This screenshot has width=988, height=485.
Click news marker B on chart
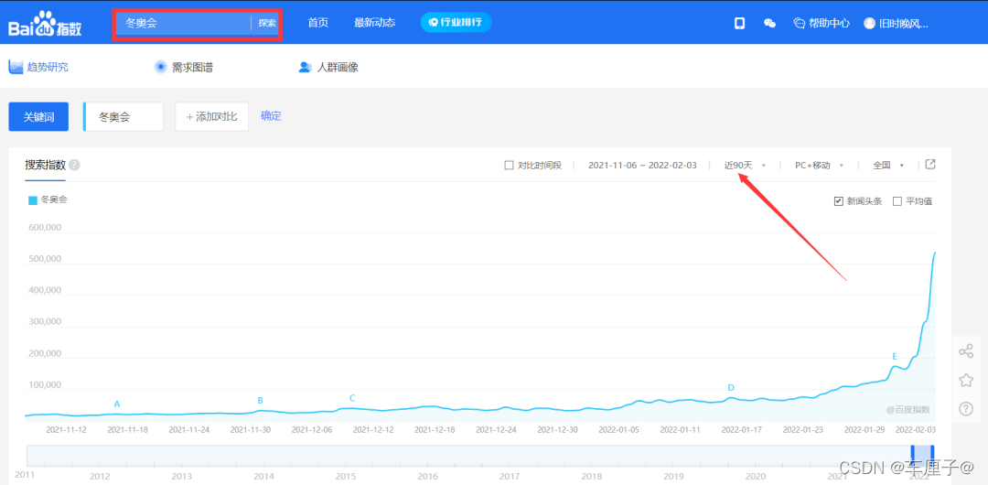[x=260, y=401]
